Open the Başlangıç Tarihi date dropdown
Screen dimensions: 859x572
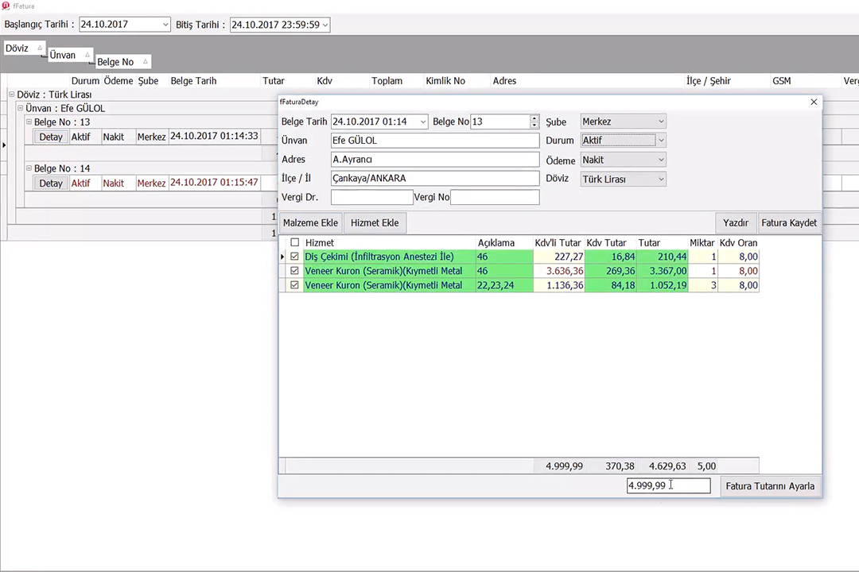tap(165, 25)
